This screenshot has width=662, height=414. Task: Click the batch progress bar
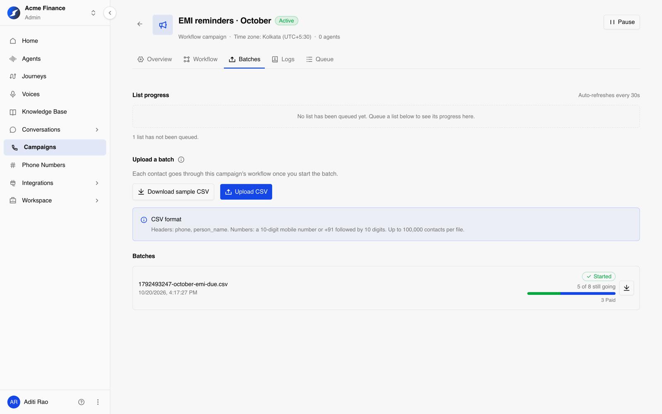pos(571,294)
